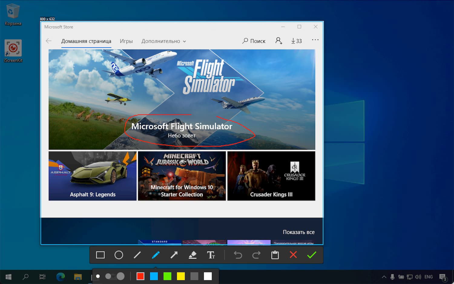This screenshot has height=284, width=454.
Task: Confirm the capture with green checkmark
Action: coord(311,255)
